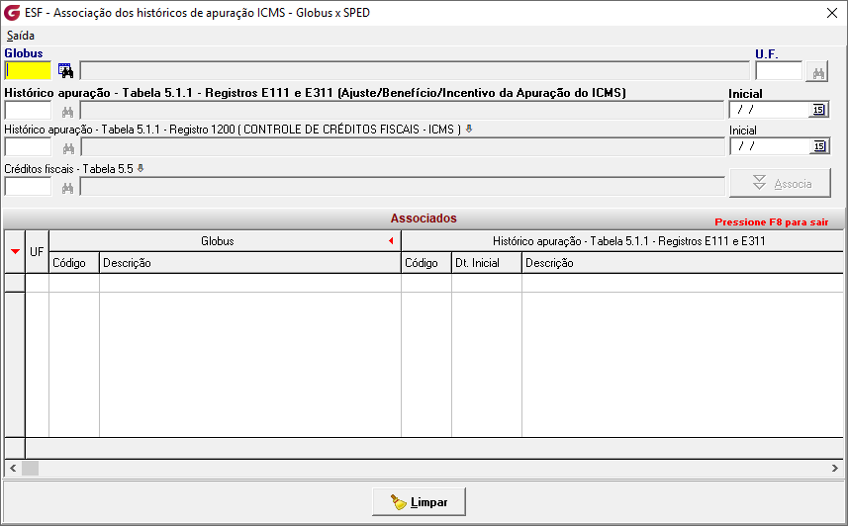Click the Dt. Inicial column header

click(x=487, y=263)
